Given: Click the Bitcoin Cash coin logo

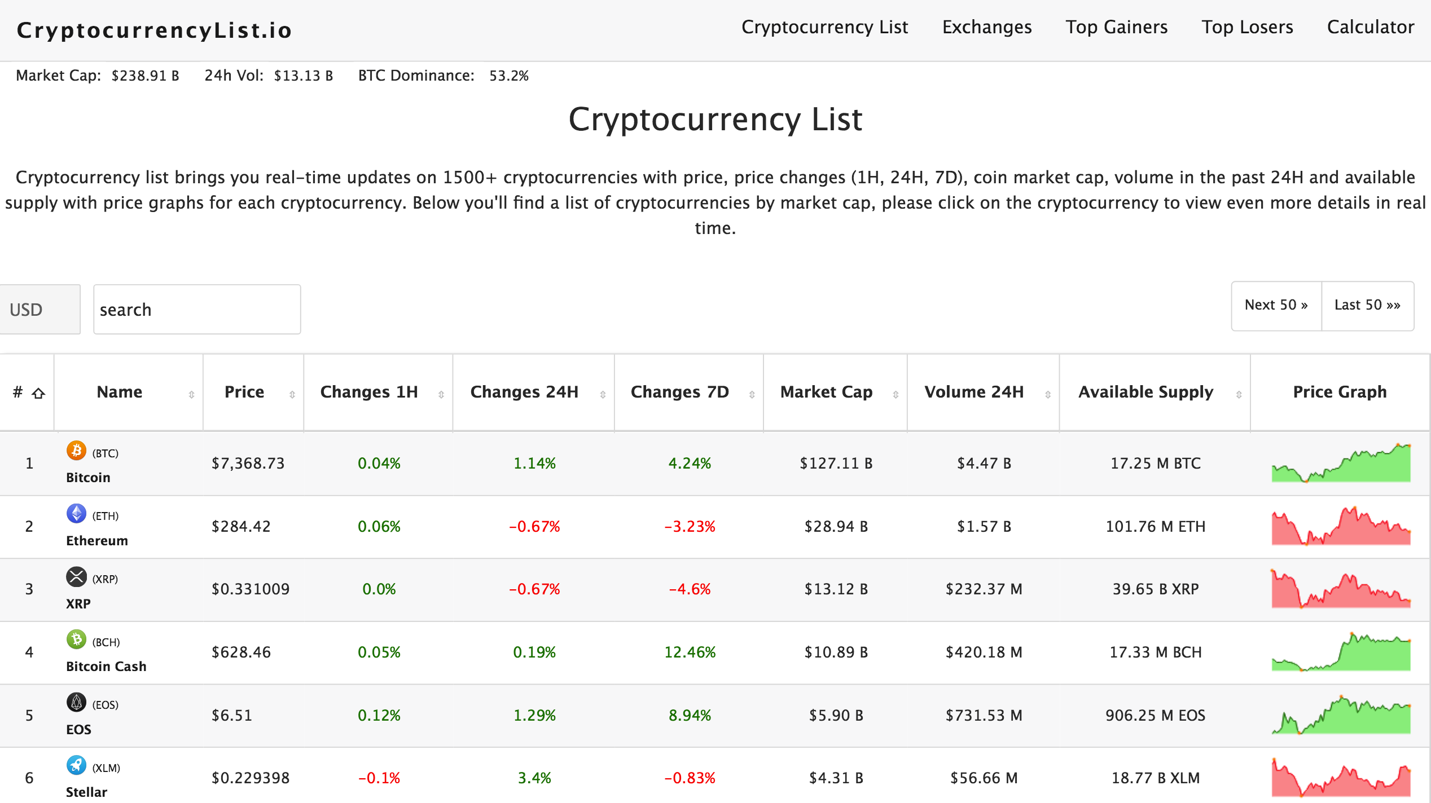Looking at the screenshot, I should pyautogui.click(x=76, y=641).
